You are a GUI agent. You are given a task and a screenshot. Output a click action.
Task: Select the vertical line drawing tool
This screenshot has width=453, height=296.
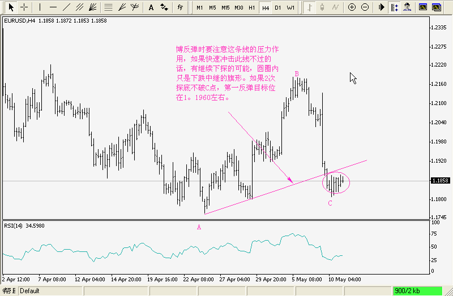pos(40,7)
